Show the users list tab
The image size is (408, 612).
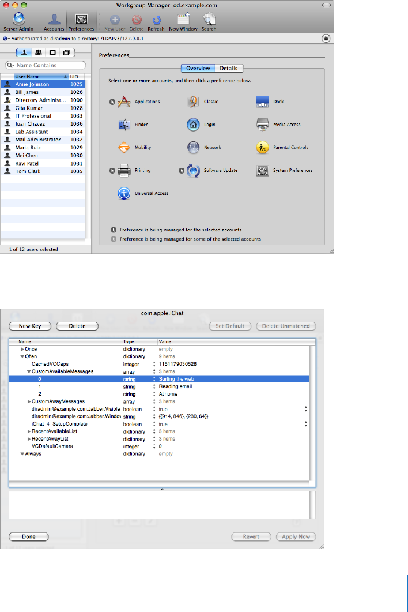point(24,52)
